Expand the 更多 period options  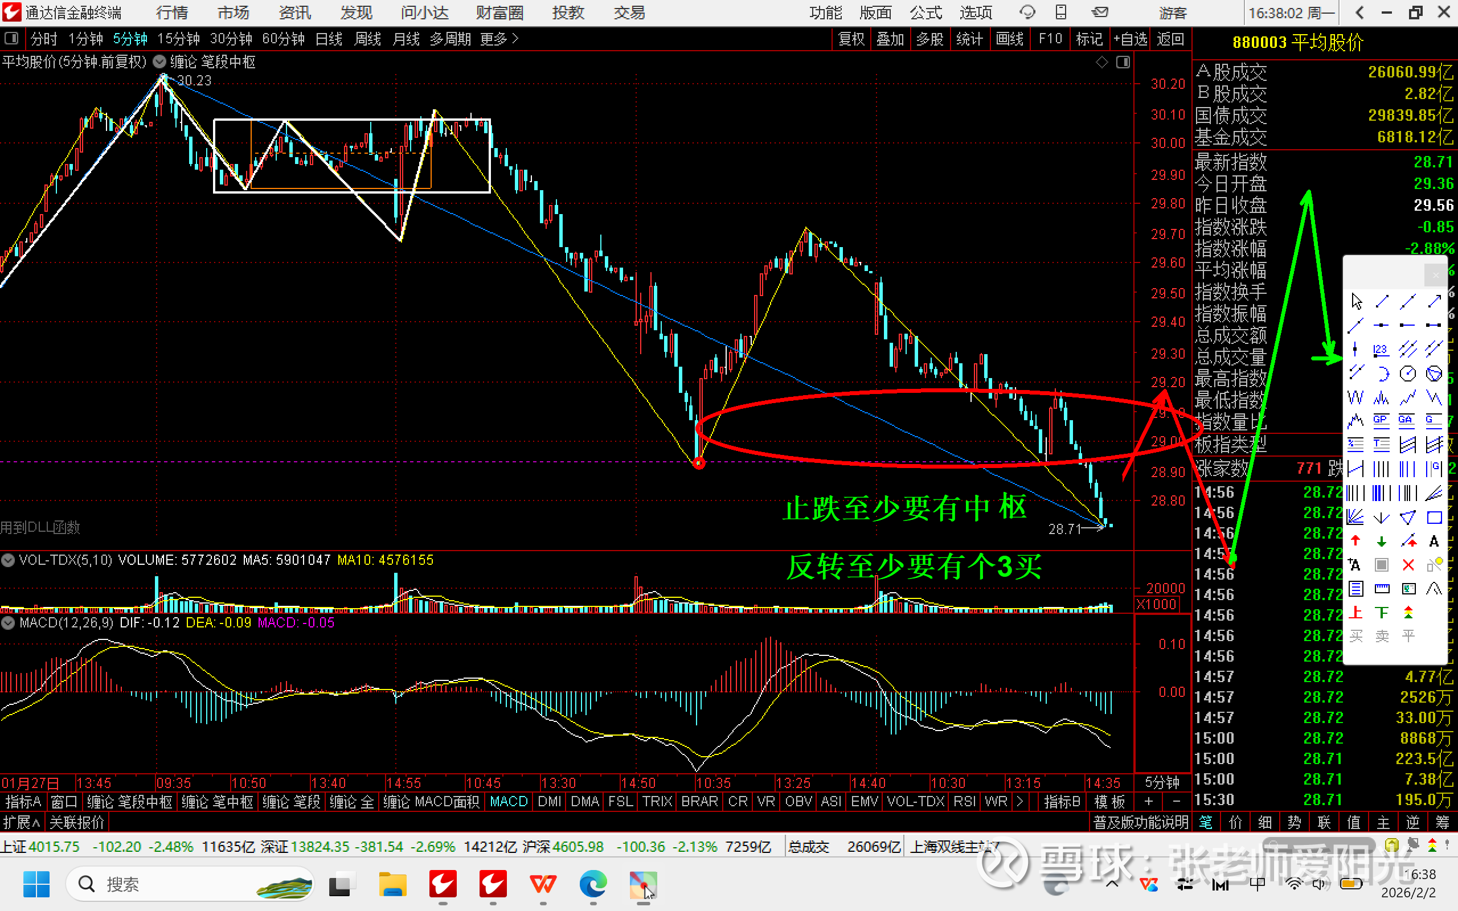(x=499, y=39)
